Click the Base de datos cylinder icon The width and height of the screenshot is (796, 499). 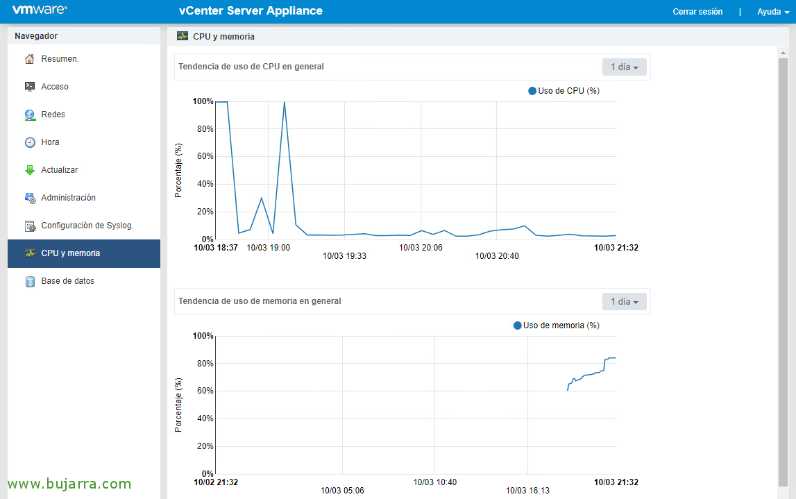pos(30,281)
